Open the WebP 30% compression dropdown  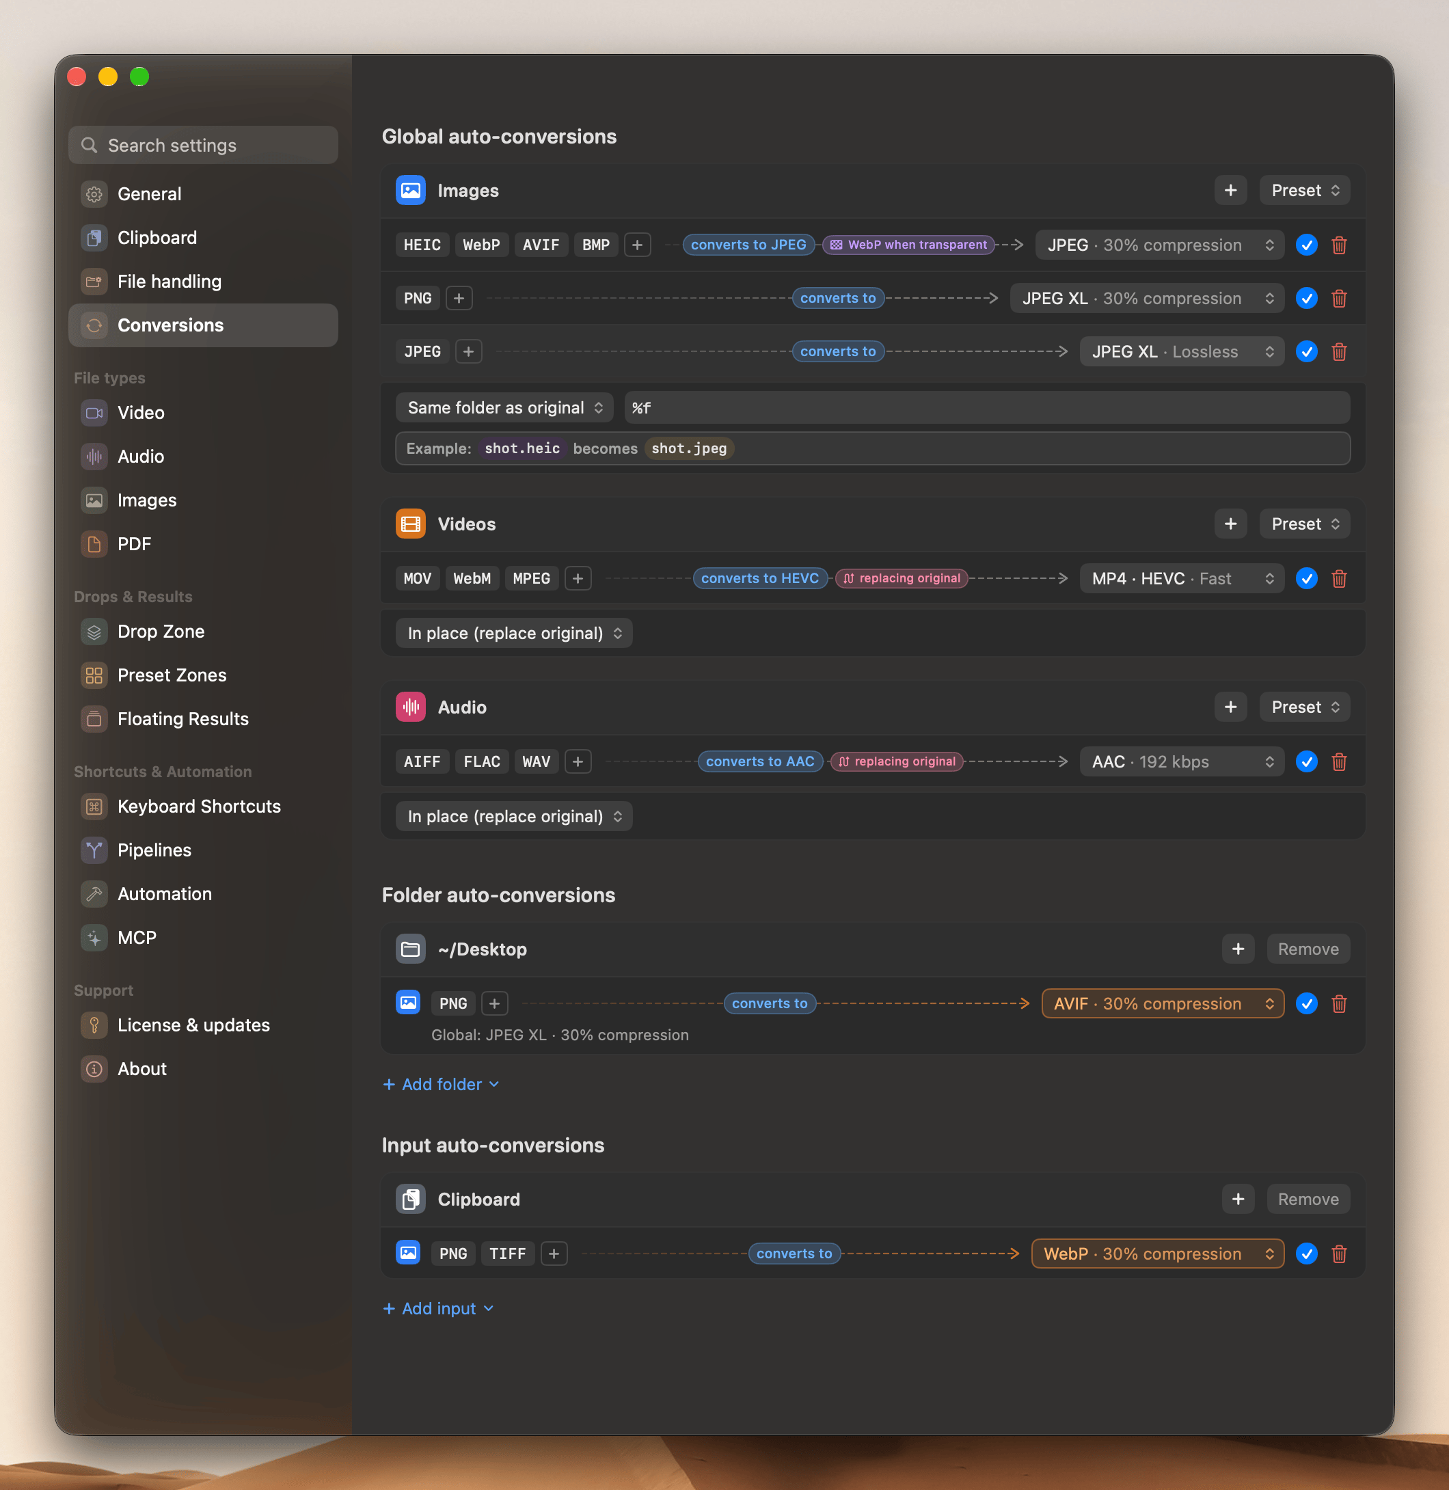[1156, 1254]
